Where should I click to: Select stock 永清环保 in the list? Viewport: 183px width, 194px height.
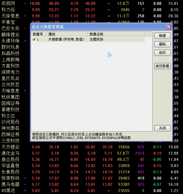[x=11, y=41]
